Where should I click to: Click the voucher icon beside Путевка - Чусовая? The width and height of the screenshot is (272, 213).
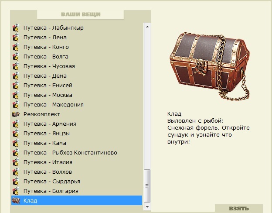(x=16, y=66)
